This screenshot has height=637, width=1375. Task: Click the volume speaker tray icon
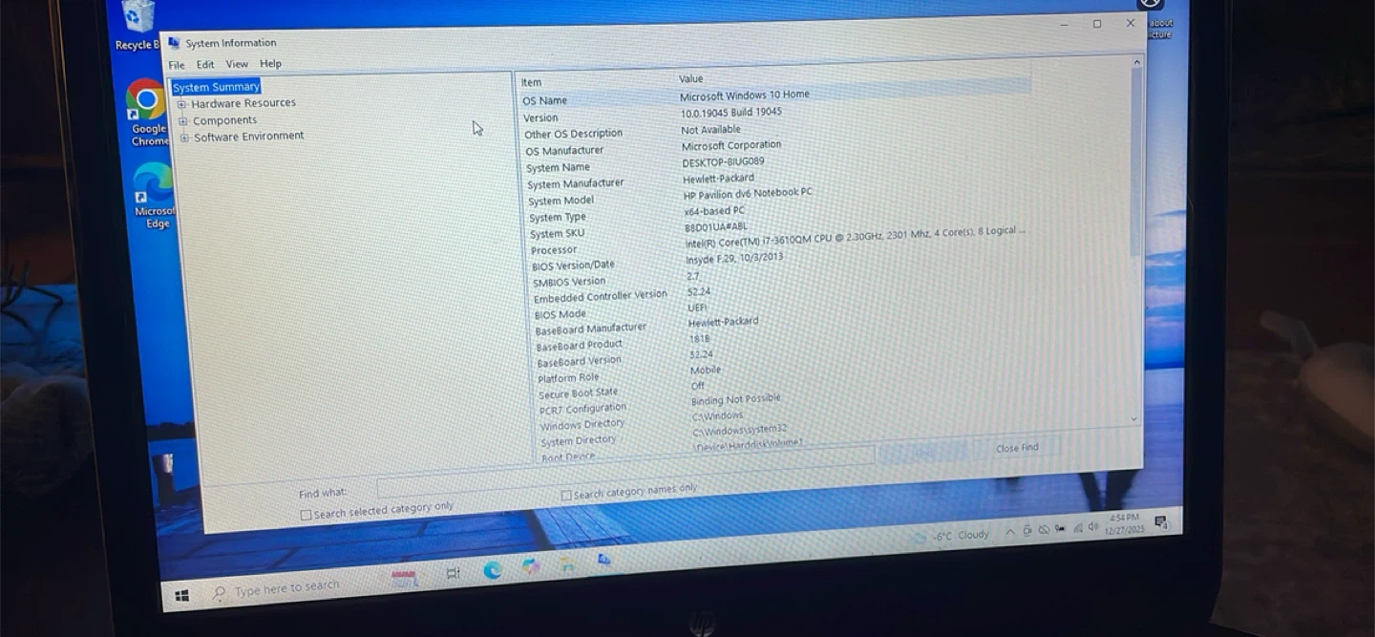click(x=1093, y=526)
